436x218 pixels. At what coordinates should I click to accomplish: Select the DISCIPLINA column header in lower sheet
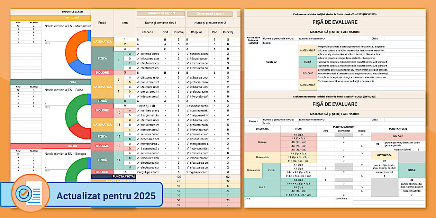(x=262, y=129)
